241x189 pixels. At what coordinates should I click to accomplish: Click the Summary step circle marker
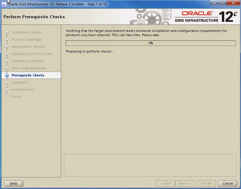pos(7,82)
